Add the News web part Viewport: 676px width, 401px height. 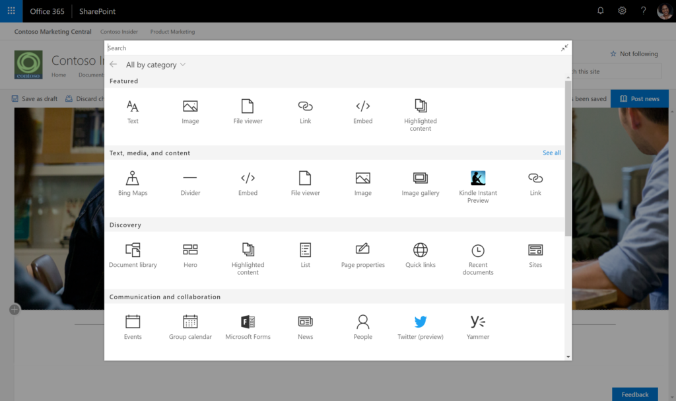(305, 328)
